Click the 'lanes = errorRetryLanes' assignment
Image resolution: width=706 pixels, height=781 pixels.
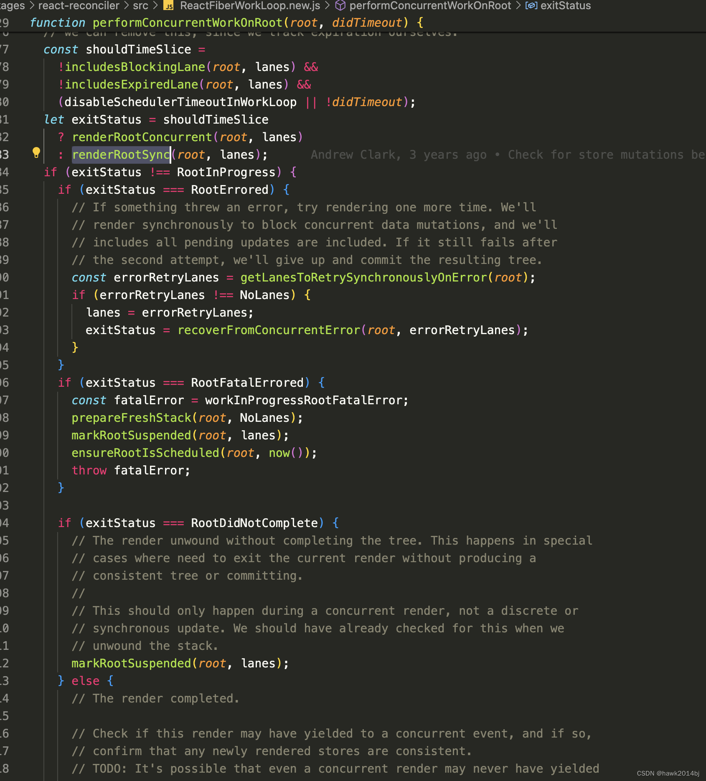pos(170,312)
